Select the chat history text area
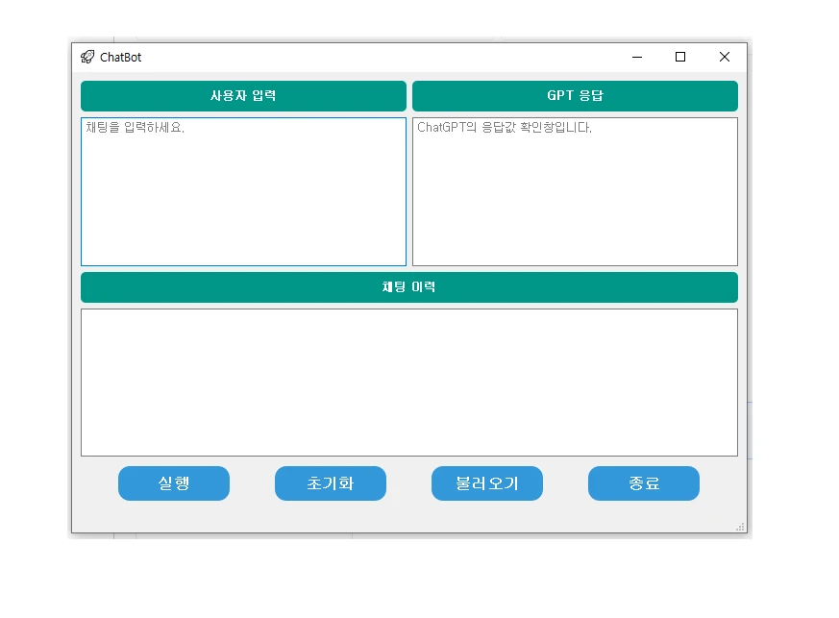839x618 pixels. [408, 382]
